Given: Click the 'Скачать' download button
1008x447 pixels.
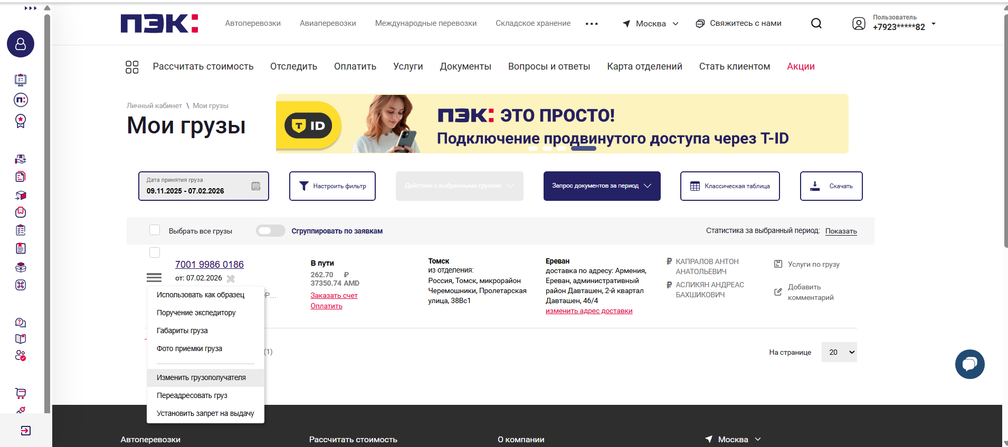Looking at the screenshot, I should (831, 186).
